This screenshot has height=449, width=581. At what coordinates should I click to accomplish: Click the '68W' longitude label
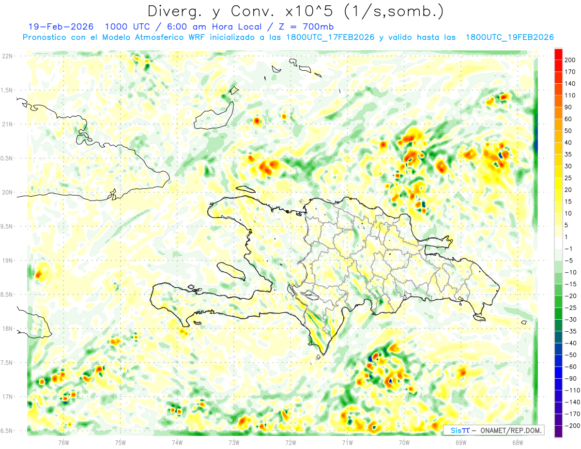[518, 442]
